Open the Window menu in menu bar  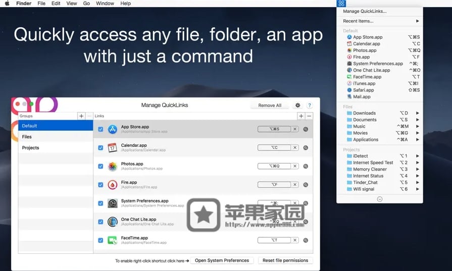(105, 4)
